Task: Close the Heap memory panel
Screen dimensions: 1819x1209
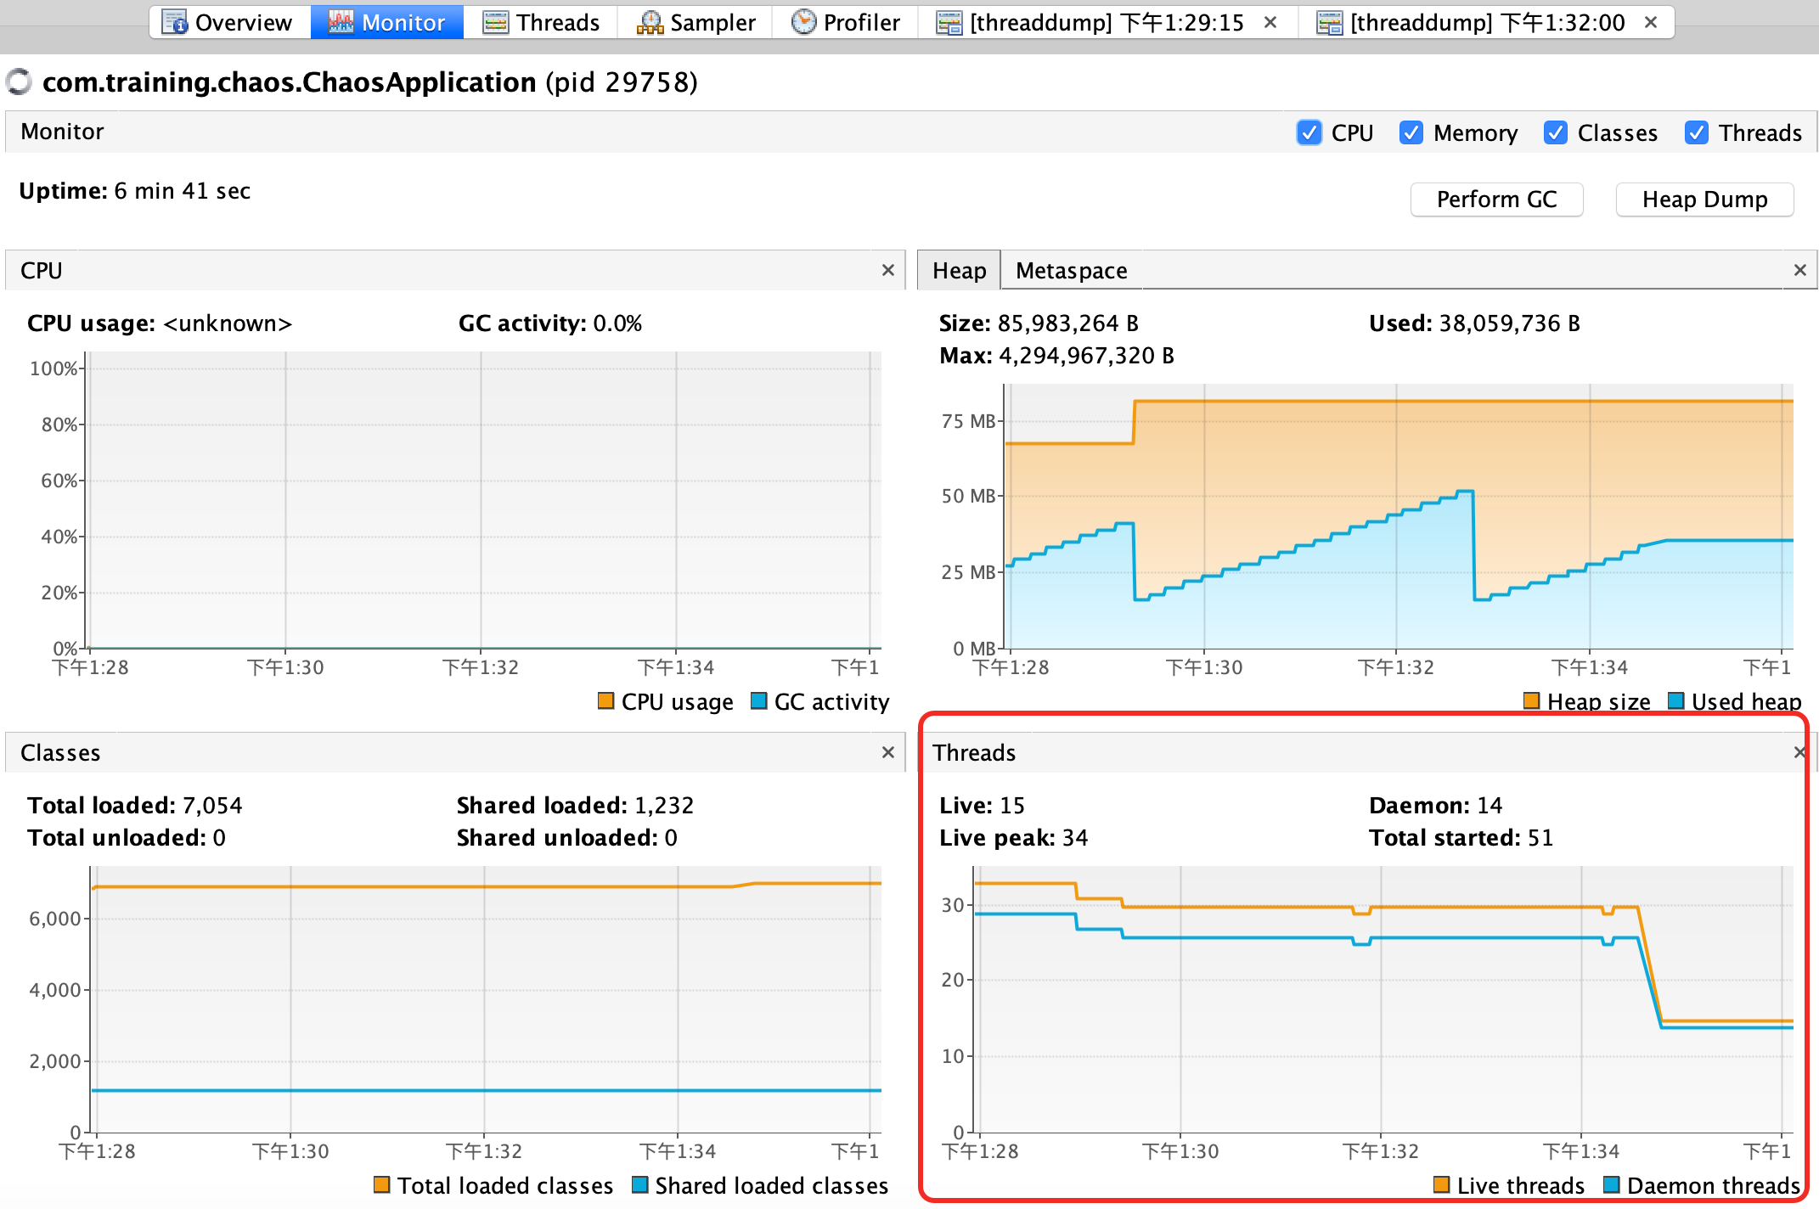Action: click(1799, 270)
